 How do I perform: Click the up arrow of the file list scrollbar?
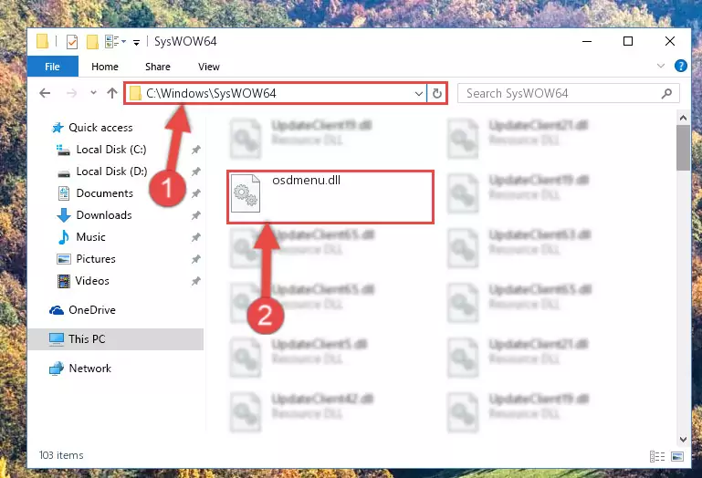pos(683,119)
